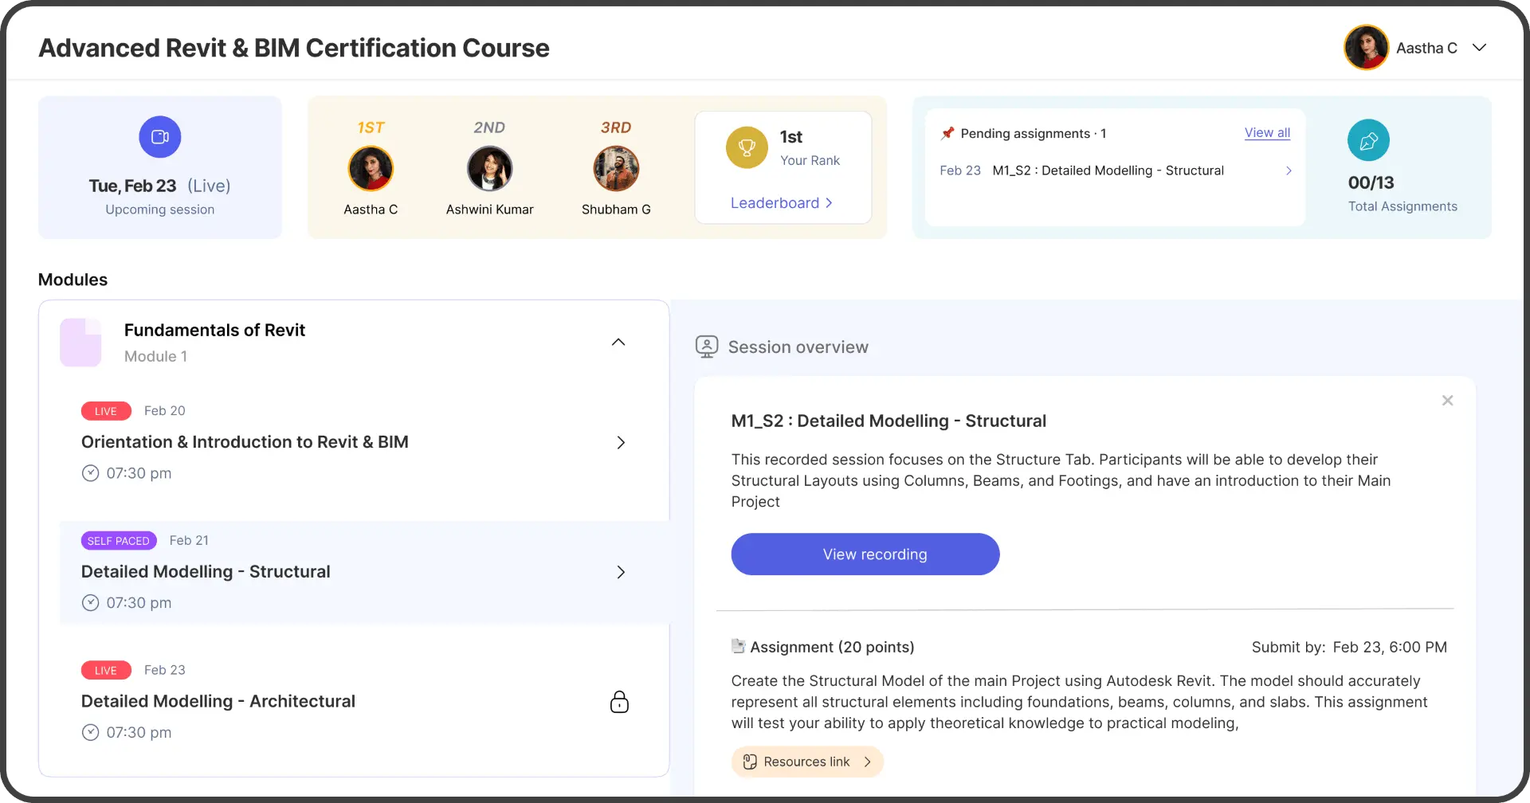Image resolution: width=1530 pixels, height=803 pixels.
Task: Click the Fundamentals of Revit module title
Action: (x=214, y=330)
